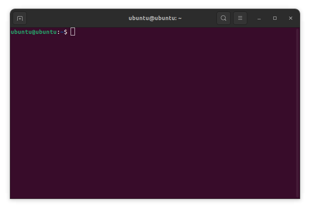Open the terminal search tool

pyautogui.click(x=223, y=18)
